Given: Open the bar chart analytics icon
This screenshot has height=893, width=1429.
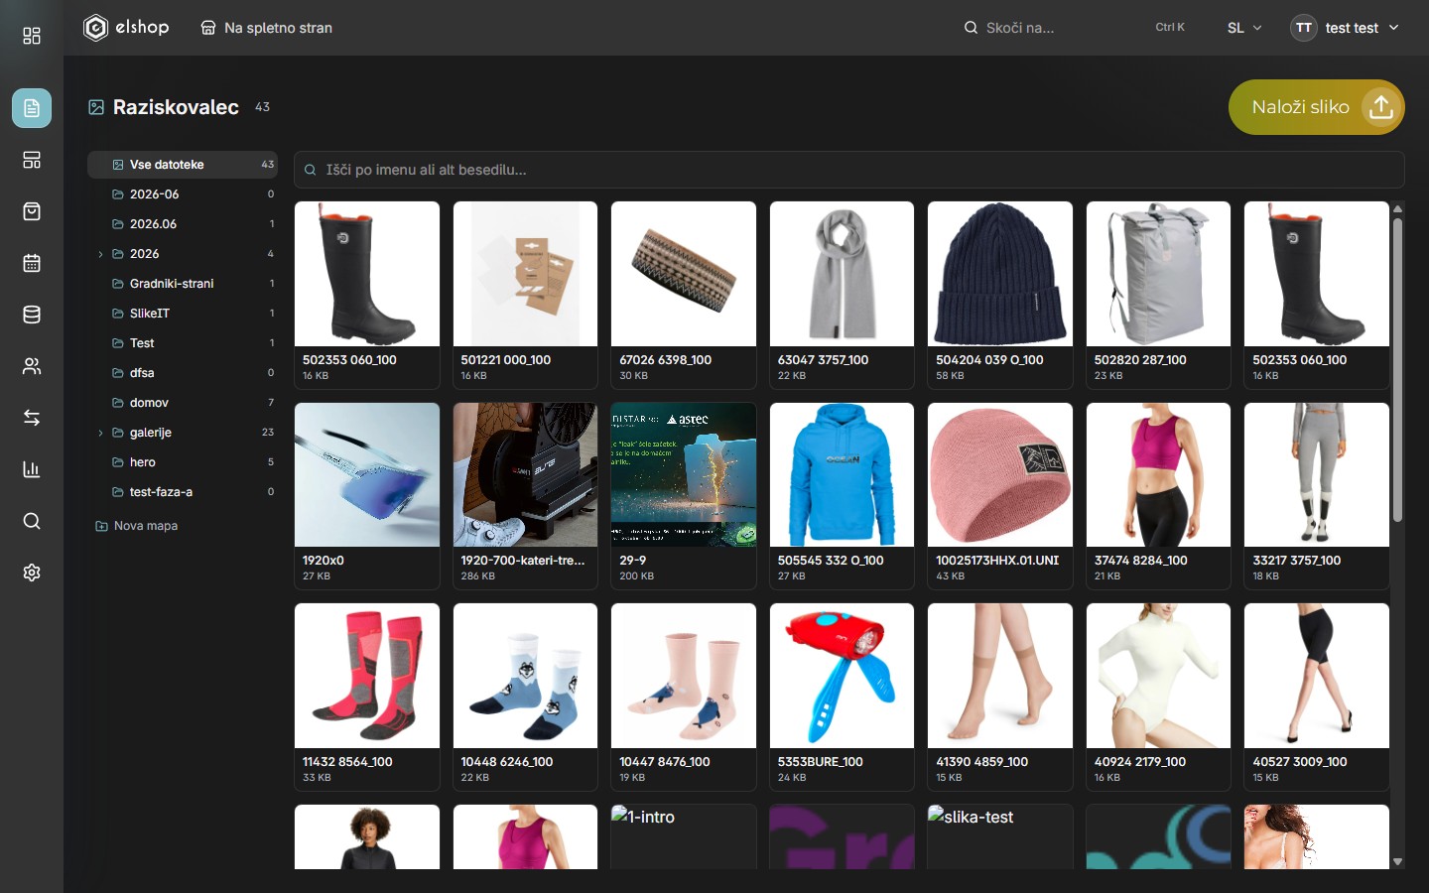Looking at the screenshot, I should pyautogui.click(x=32, y=469).
